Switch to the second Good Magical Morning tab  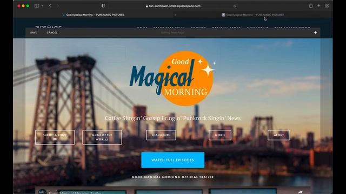[254, 15]
